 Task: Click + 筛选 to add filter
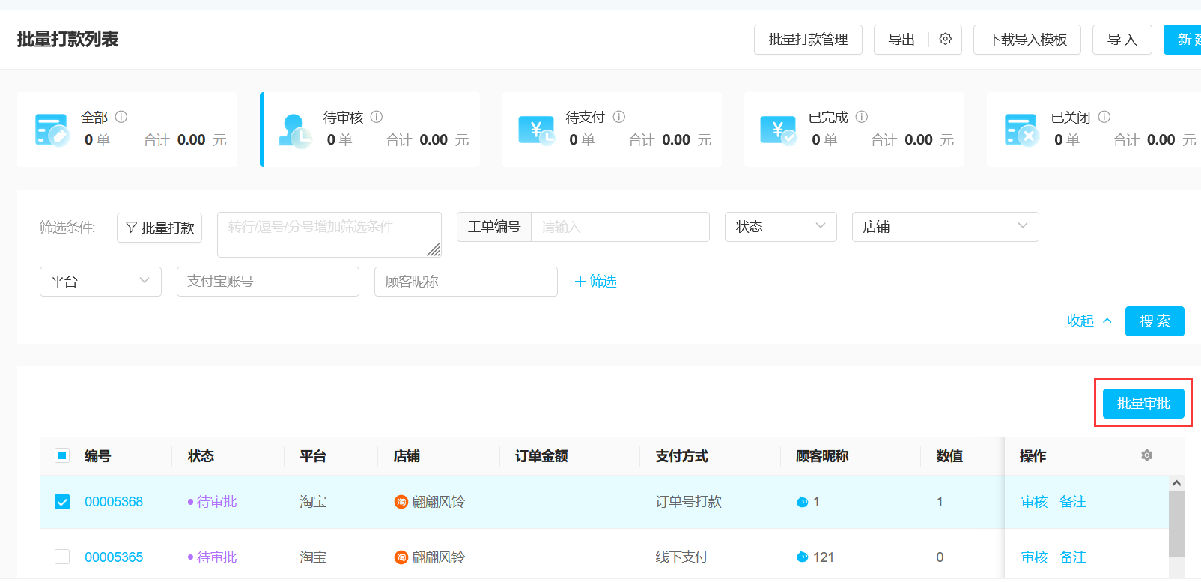[595, 282]
